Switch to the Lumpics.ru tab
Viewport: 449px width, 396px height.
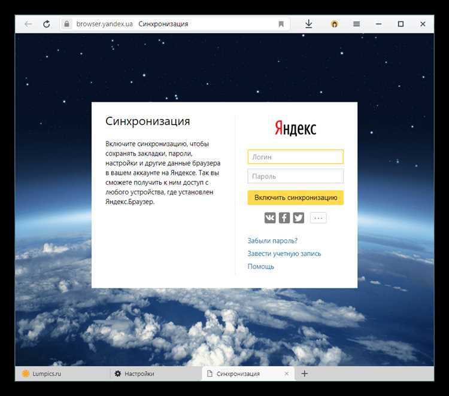(x=60, y=373)
